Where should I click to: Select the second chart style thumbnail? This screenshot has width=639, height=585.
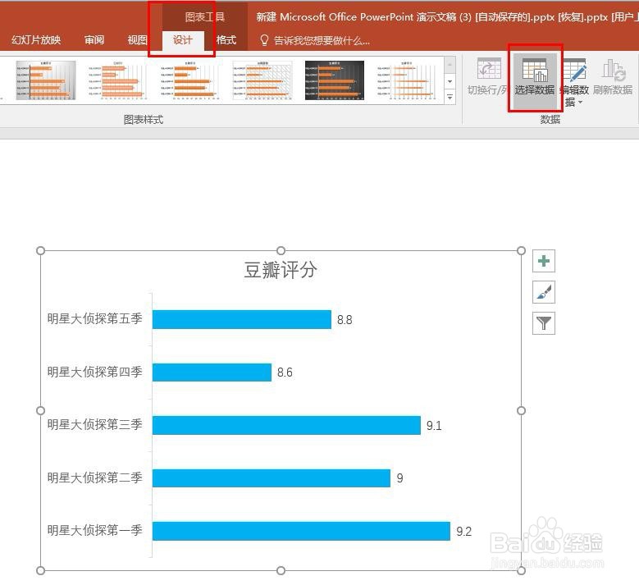[x=117, y=80]
